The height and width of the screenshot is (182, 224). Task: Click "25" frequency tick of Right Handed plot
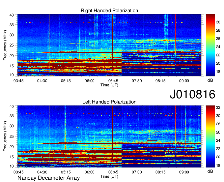point(12,45)
